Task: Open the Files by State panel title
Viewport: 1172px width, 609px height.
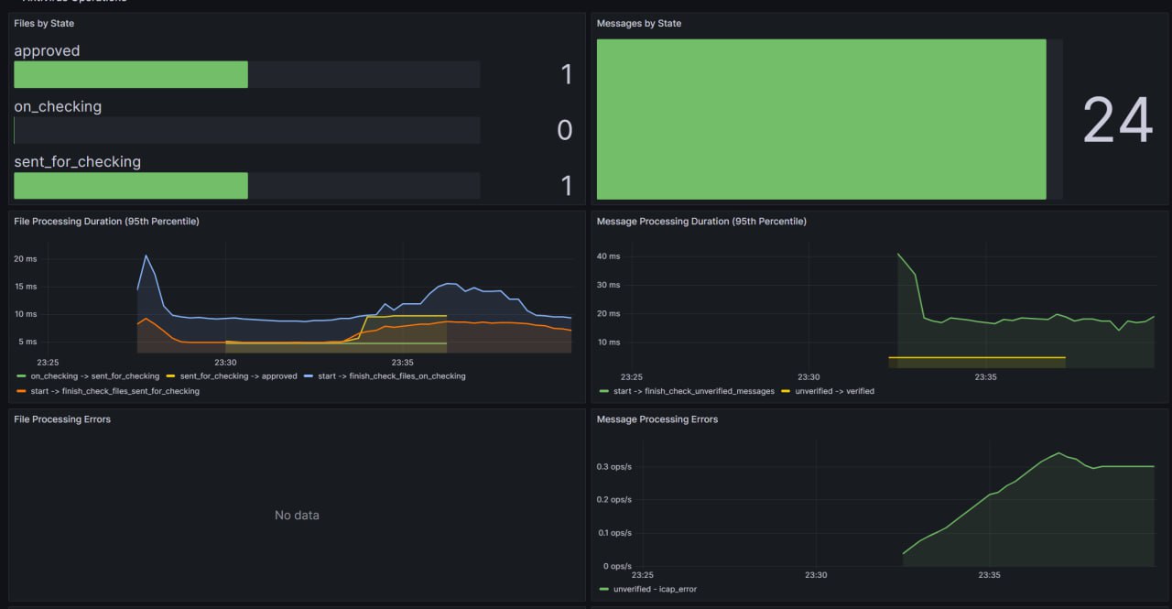Action: [x=44, y=23]
